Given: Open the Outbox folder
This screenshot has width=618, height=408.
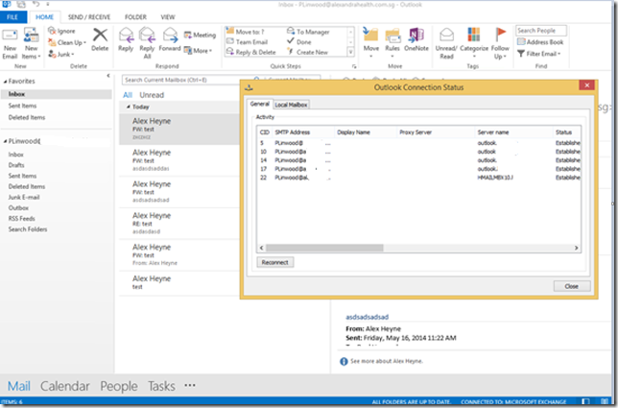Looking at the screenshot, I should click(18, 207).
